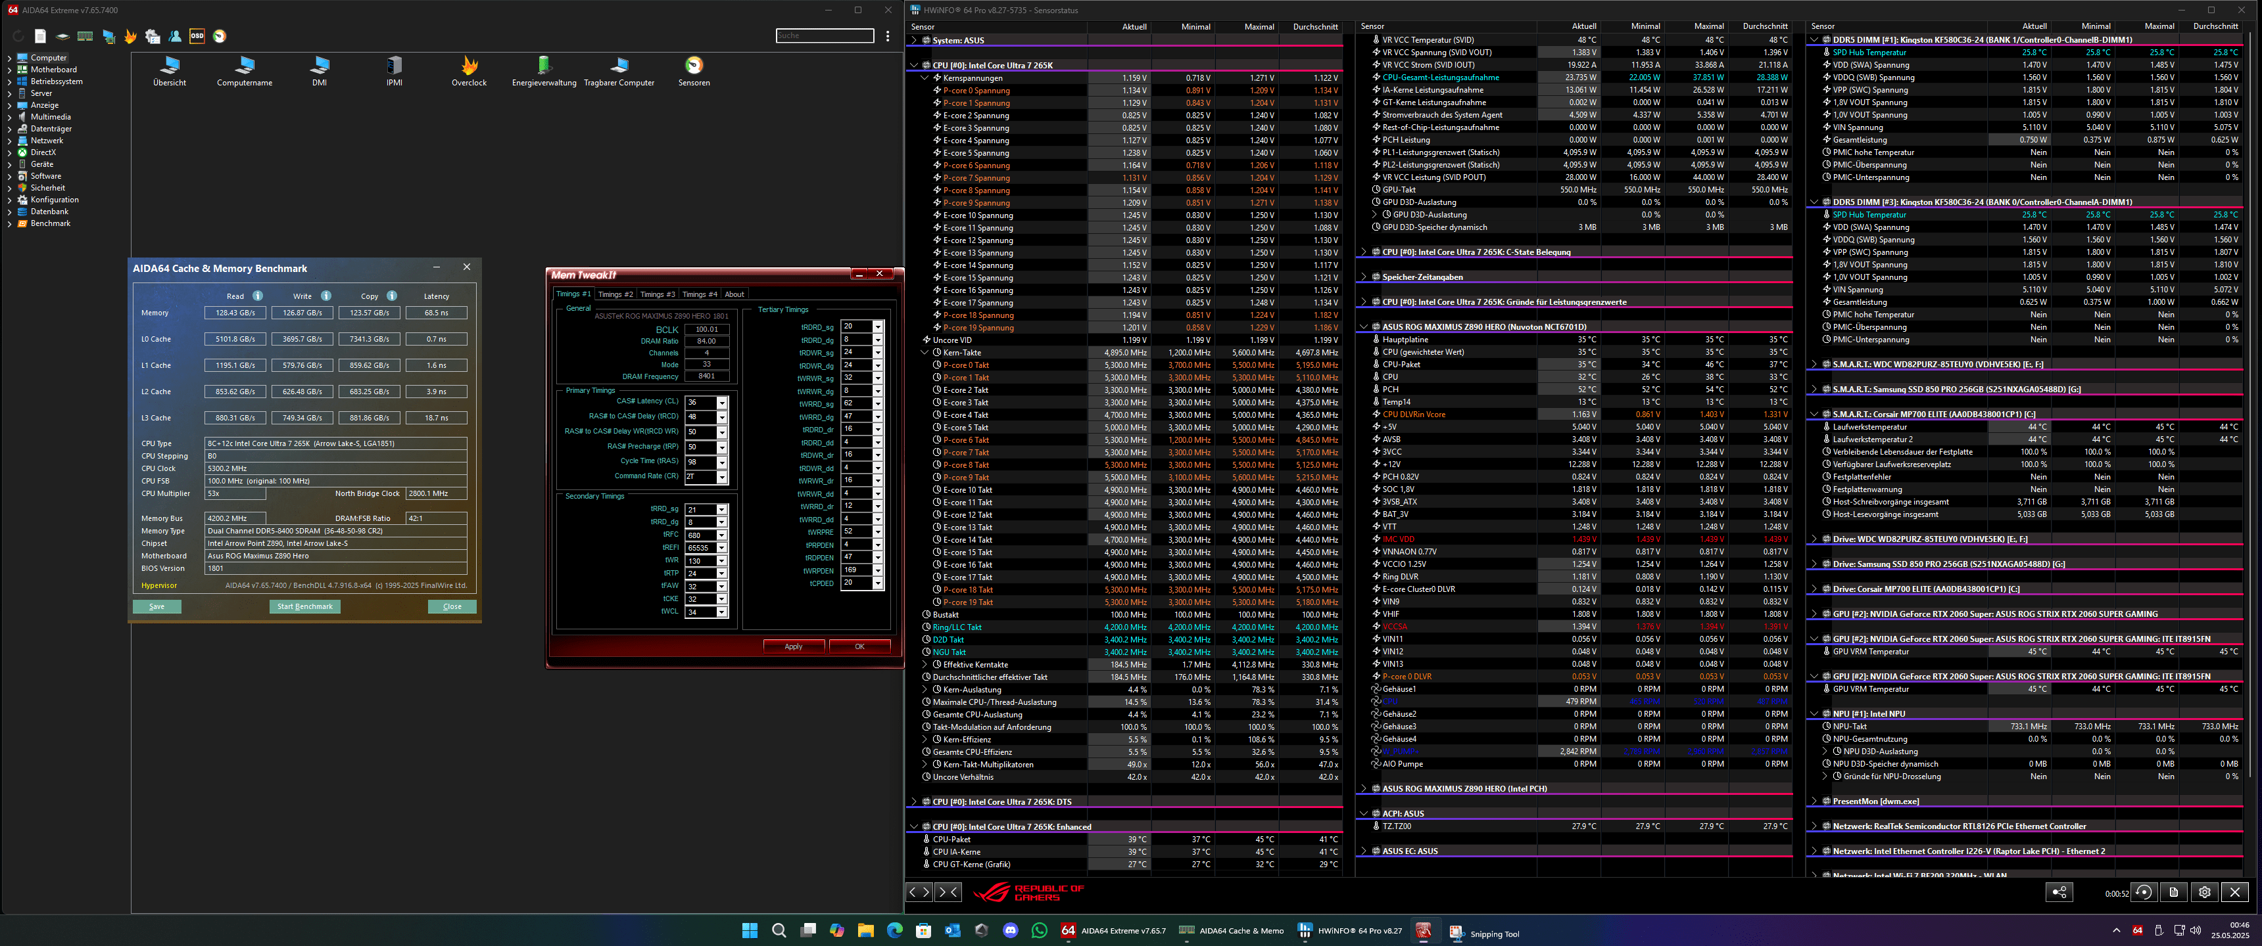Switch to the Timings #2 tab
The height and width of the screenshot is (946, 2262).
point(615,295)
